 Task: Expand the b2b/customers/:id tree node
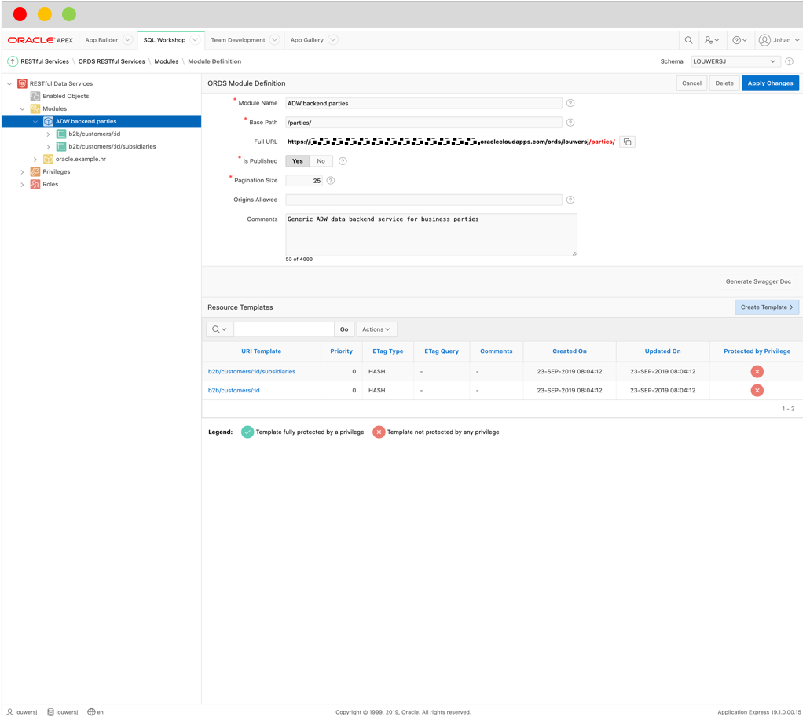tap(48, 134)
